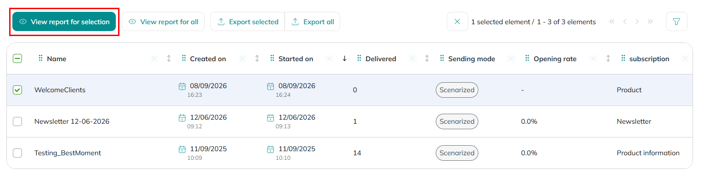This screenshot has height=179, width=704.
Task: Click the 16:24 started time
Action: tap(283, 95)
